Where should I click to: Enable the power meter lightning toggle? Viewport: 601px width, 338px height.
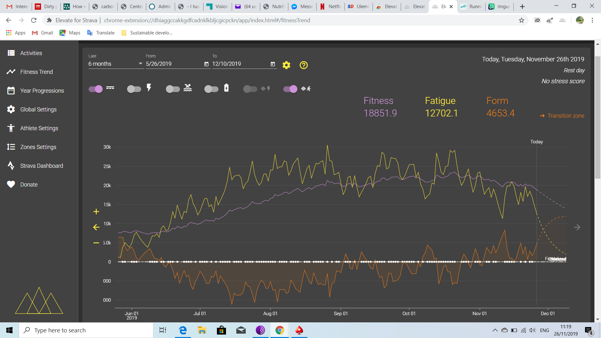pyautogui.click(x=134, y=89)
